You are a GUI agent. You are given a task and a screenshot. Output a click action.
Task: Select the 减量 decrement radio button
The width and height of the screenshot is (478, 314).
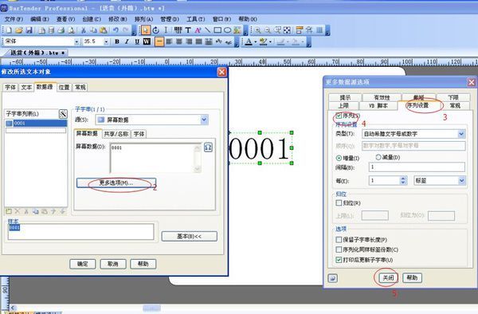(378, 157)
